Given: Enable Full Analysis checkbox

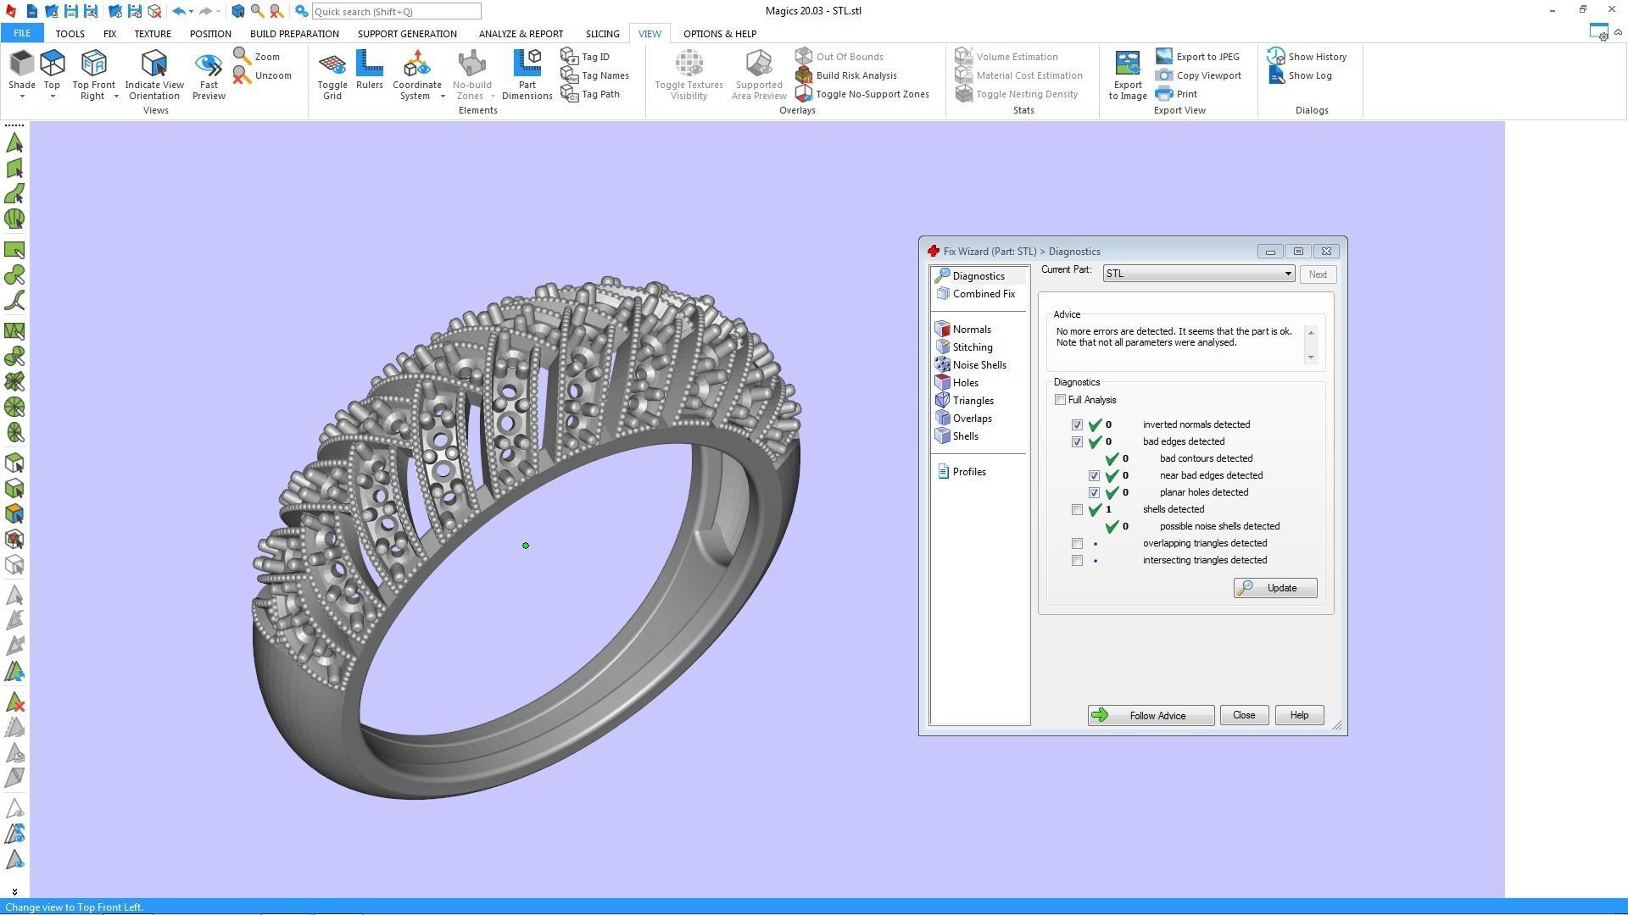Looking at the screenshot, I should pyautogui.click(x=1060, y=400).
